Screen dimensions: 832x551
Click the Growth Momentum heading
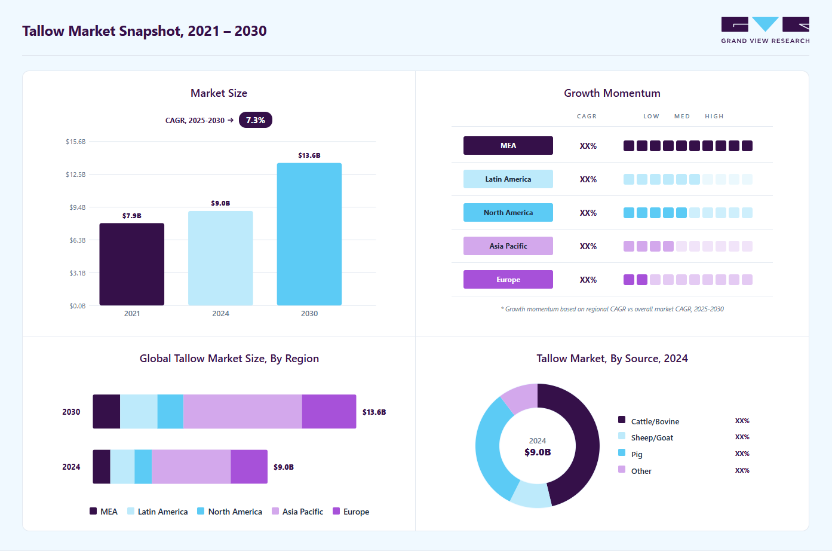point(612,93)
